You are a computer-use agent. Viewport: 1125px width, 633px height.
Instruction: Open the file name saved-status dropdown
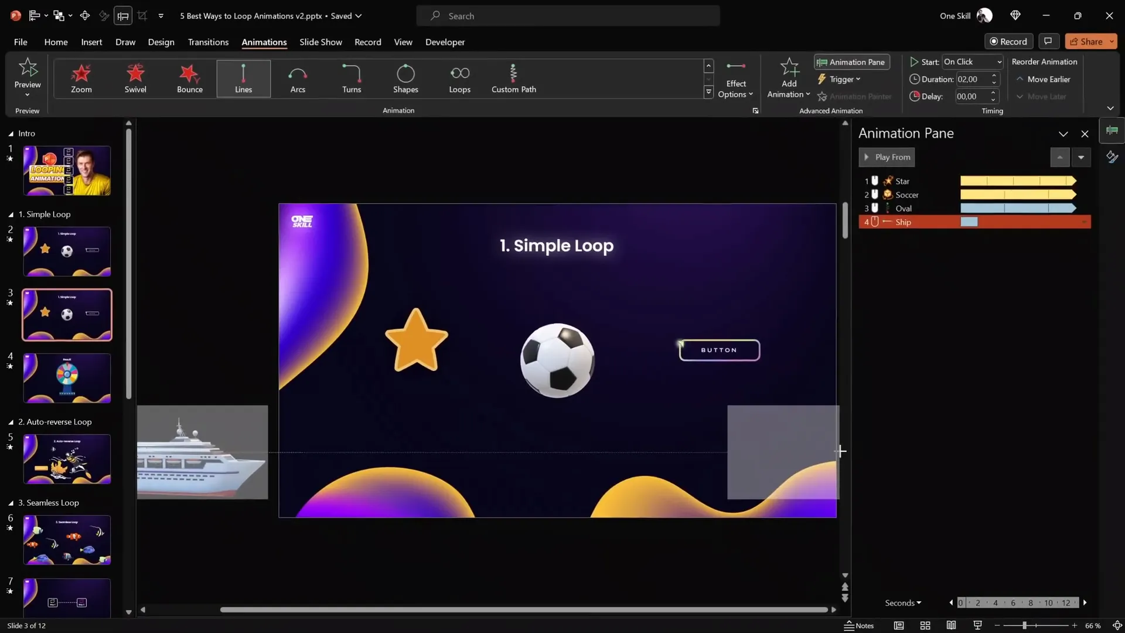[358, 16]
